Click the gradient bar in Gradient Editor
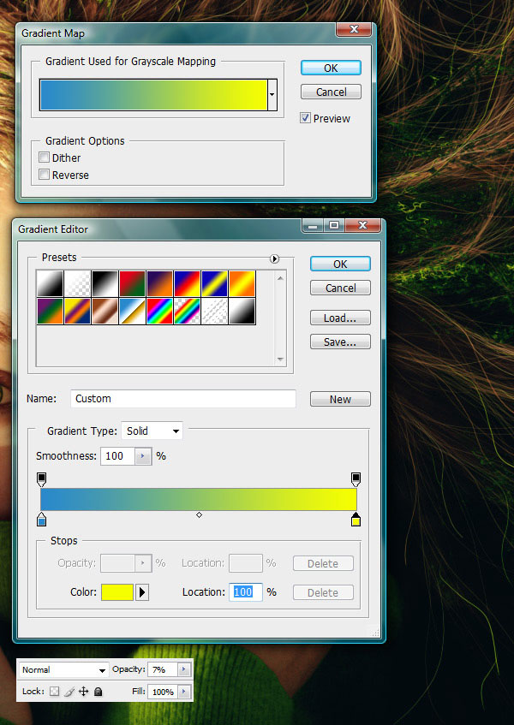This screenshot has width=514, height=725. pos(199,499)
